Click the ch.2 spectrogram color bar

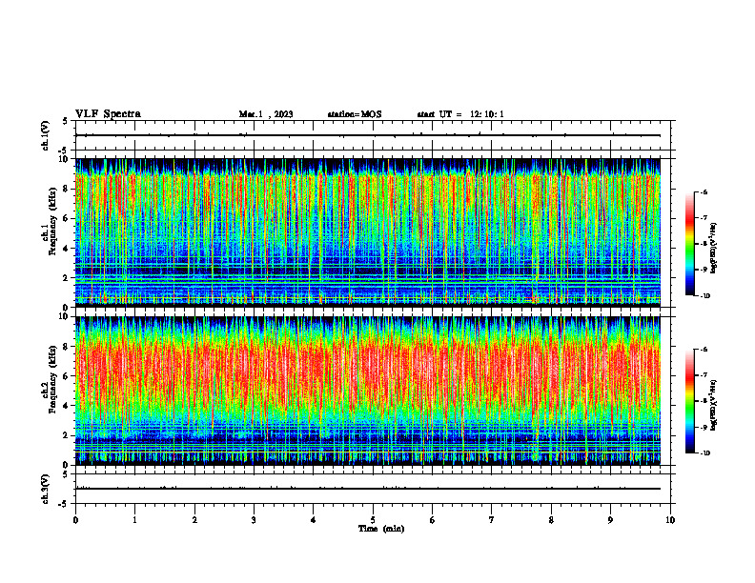tap(689, 401)
